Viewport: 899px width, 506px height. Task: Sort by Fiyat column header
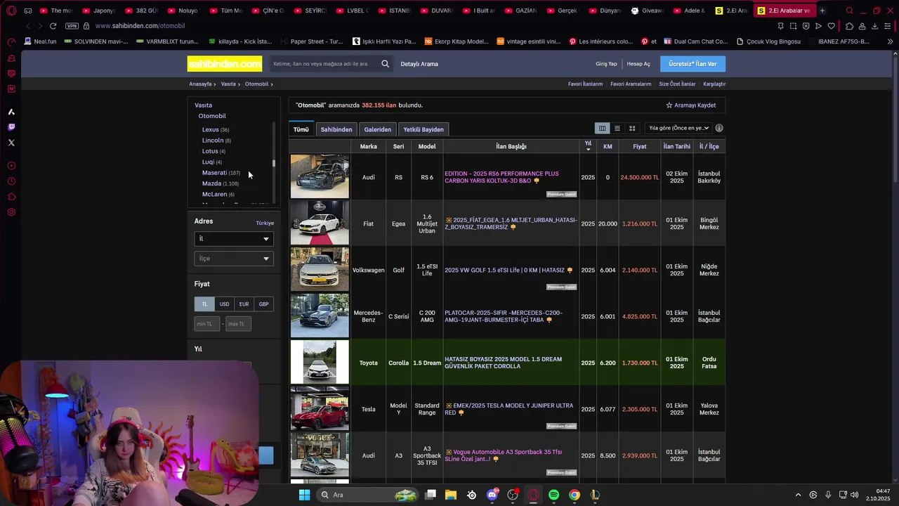(639, 146)
